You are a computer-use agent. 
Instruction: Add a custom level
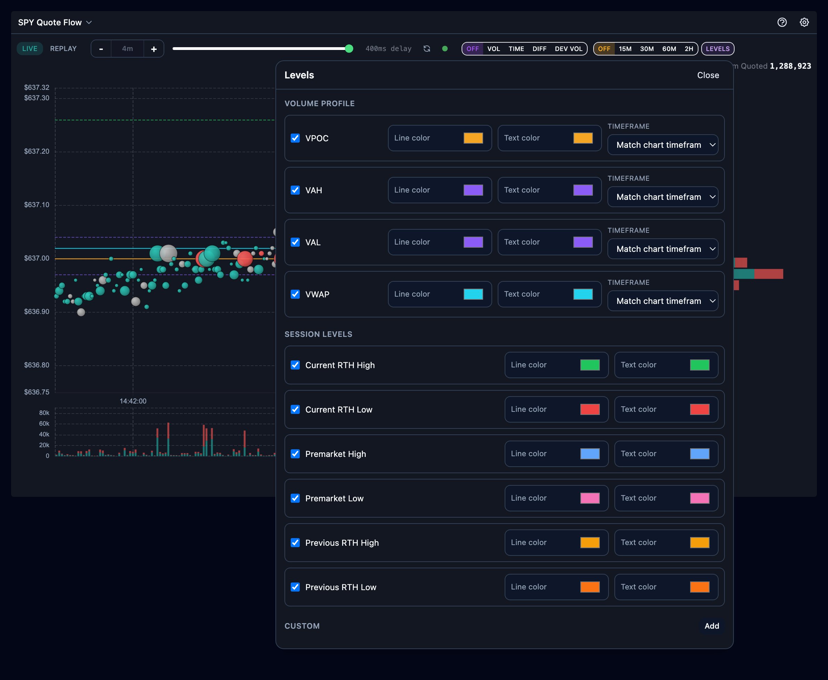(712, 626)
